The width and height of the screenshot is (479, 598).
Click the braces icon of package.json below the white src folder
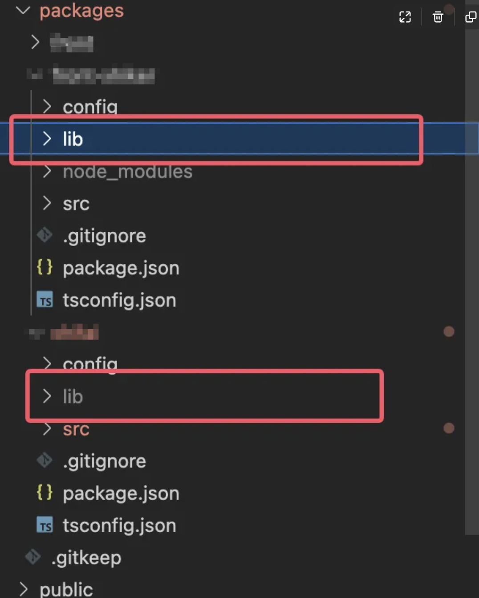pyautogui.click(x=45, y=267)
